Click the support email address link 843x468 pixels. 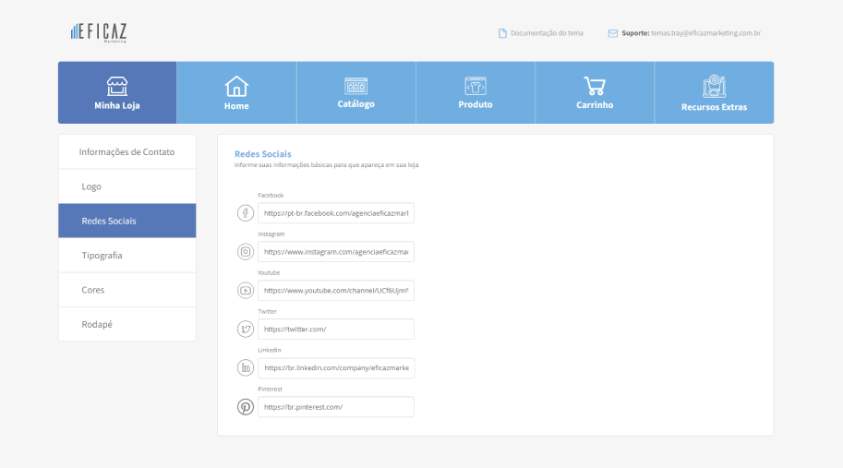[706, 33]
